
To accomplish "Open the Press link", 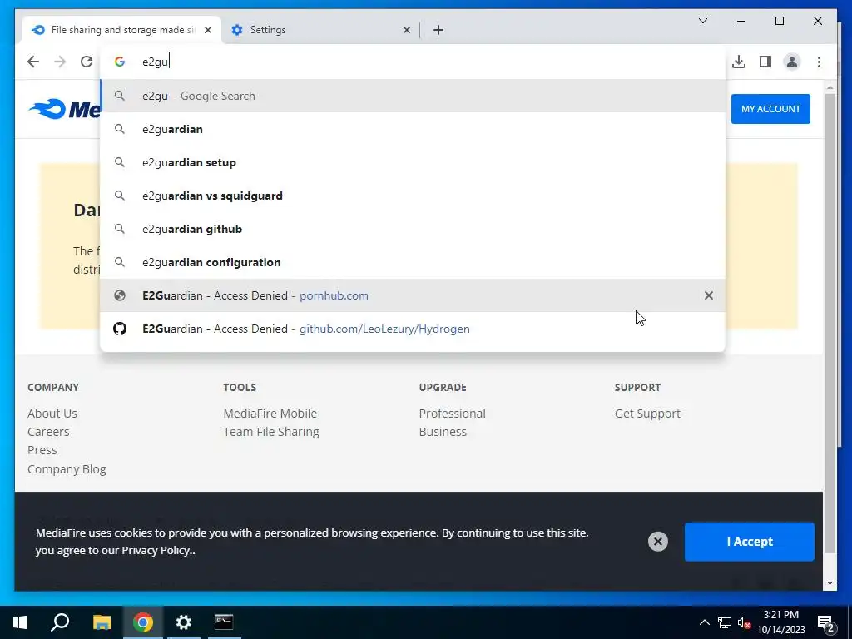I will [x=42, y=450].
